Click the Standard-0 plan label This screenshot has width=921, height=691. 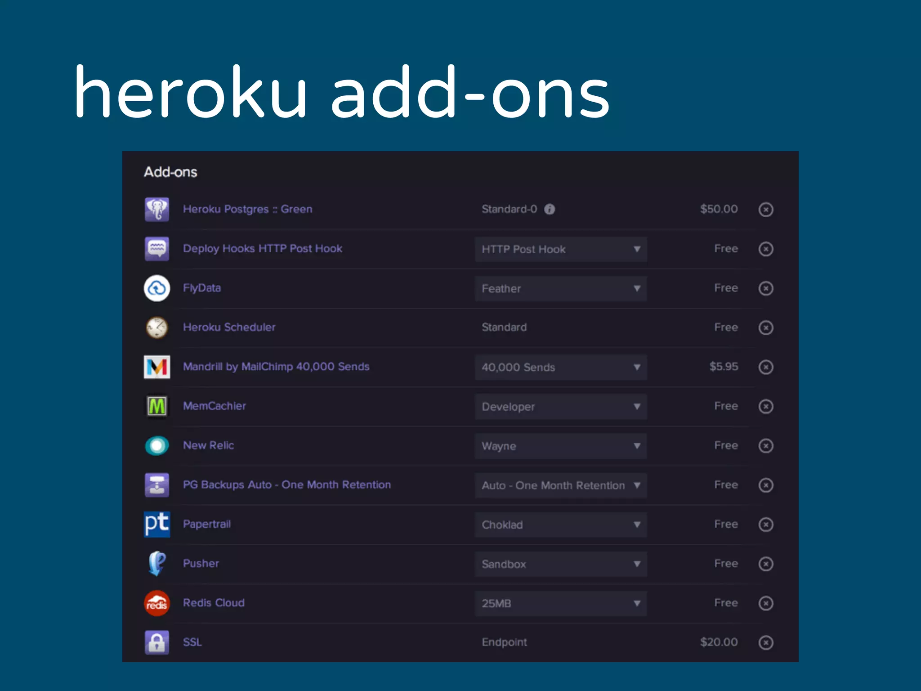[510, 209]
